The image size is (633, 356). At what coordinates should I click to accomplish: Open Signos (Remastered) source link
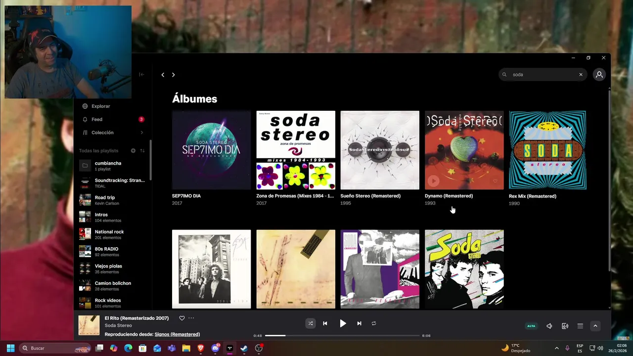[x=177, y=335]
